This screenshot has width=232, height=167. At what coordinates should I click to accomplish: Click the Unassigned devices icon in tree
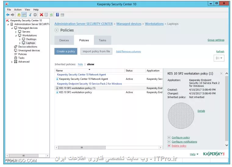[16, 50]
